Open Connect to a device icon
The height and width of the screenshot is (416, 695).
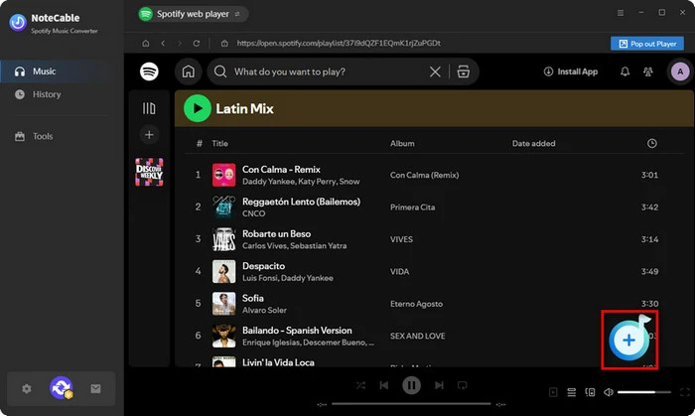point(590,392)
